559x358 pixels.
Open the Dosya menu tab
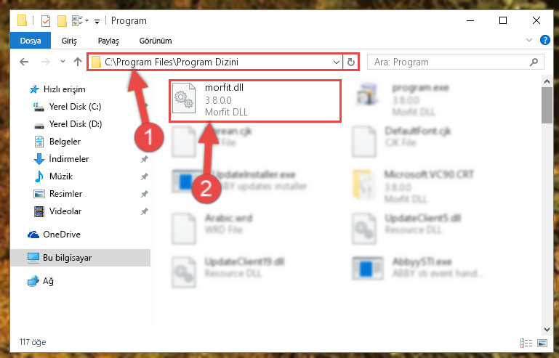31,41
